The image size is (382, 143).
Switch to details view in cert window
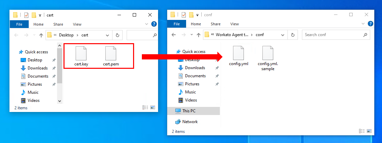(x=146, y=108)
